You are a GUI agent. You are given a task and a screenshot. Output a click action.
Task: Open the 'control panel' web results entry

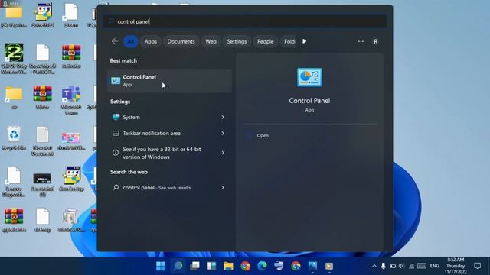(169, 188)
